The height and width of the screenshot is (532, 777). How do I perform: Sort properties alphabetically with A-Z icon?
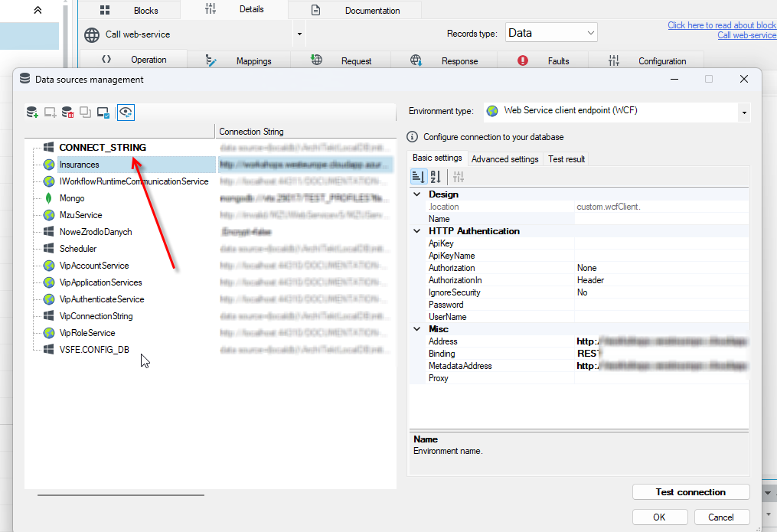point(436,176)
